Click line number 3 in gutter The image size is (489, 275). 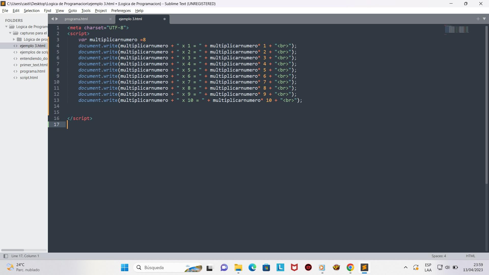[x=58, y=40]
